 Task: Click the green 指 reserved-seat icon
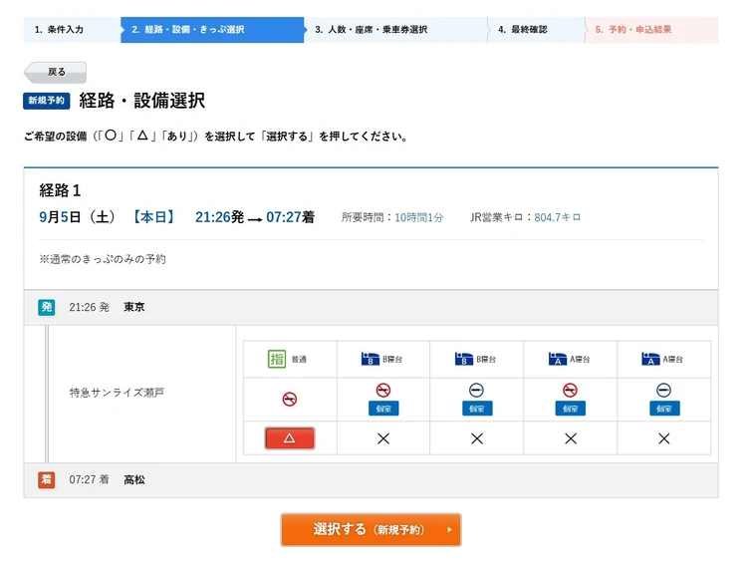[277, 359]
